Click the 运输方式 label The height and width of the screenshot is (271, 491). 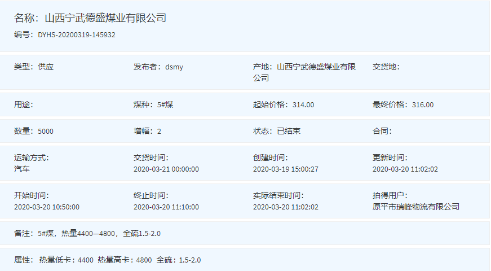(x=32, y=158)
